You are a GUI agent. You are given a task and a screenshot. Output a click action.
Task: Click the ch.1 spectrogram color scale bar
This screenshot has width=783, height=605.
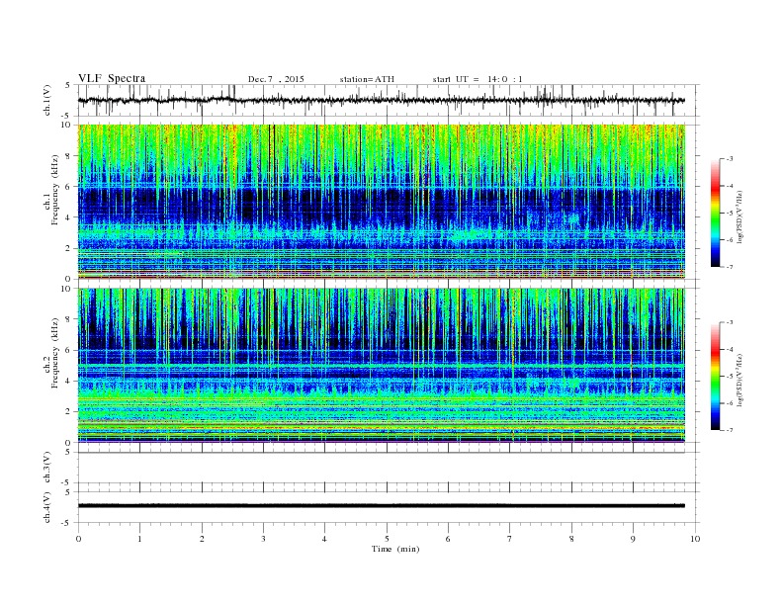715,214
